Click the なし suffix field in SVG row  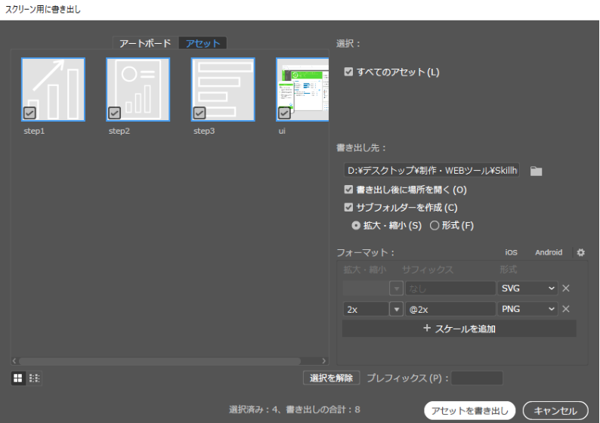click(450, 289)
